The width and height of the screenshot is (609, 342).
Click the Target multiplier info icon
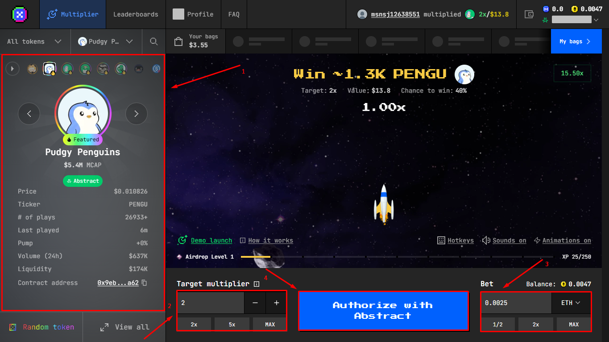coord(257,284)
